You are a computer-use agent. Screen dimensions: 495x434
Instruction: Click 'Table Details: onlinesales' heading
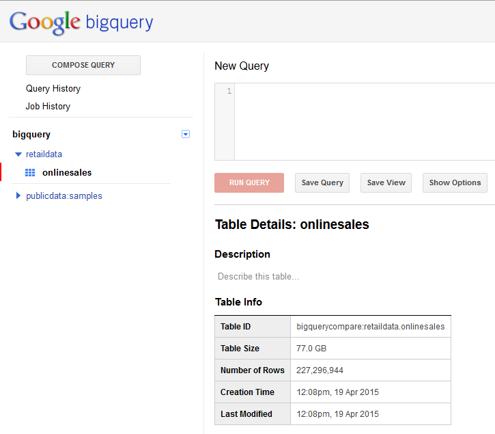pos(292,224)
